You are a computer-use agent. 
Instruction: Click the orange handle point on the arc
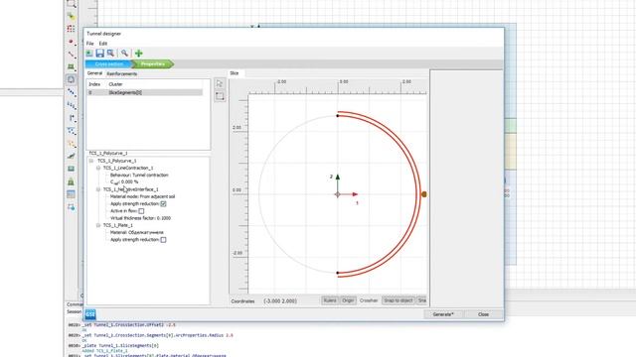(x=424, y=194)
